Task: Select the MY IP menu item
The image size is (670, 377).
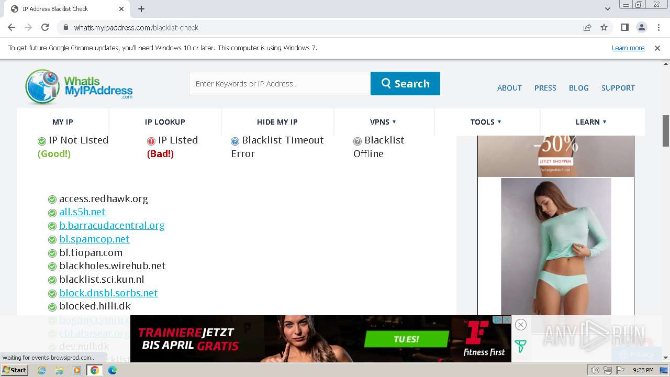Action: point(63,122)
